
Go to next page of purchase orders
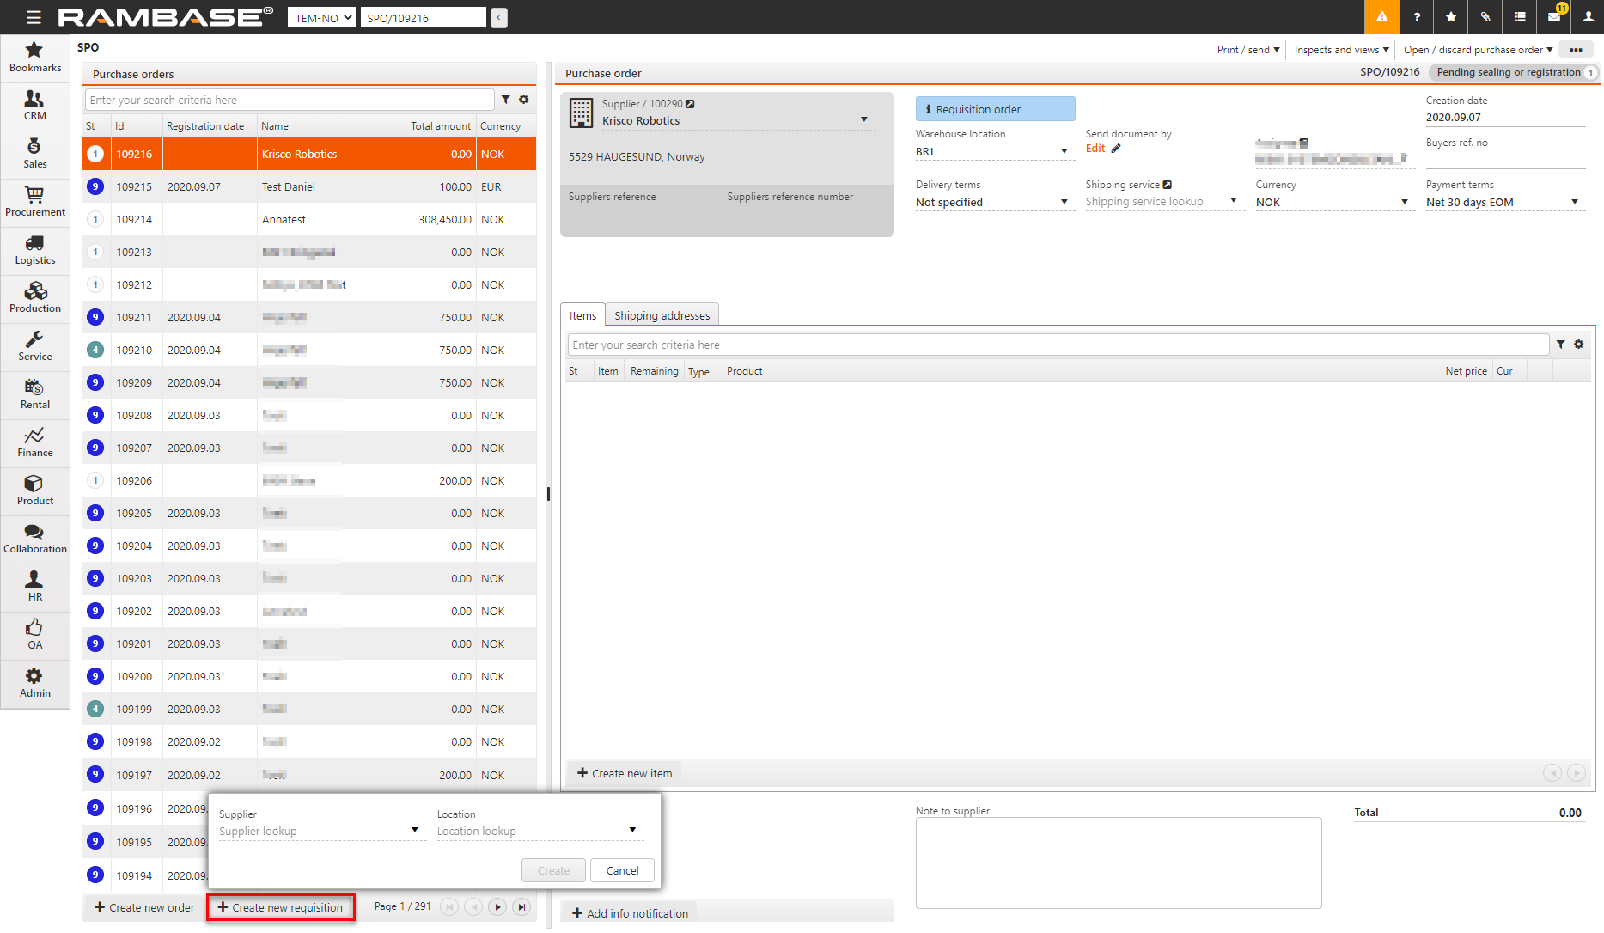tap(497, 906)
